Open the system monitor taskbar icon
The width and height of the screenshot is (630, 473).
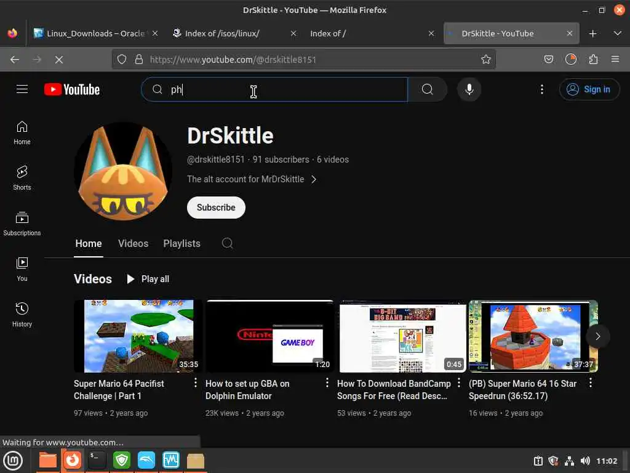[171, 461]
